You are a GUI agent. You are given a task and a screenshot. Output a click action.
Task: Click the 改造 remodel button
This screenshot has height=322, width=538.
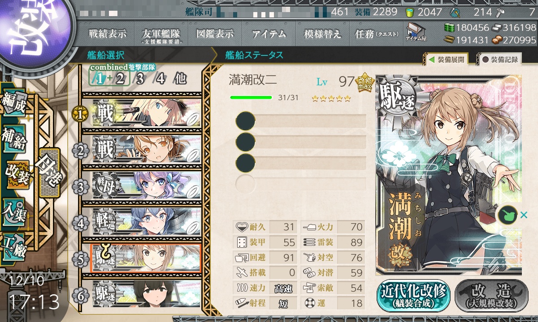point(492,296)
